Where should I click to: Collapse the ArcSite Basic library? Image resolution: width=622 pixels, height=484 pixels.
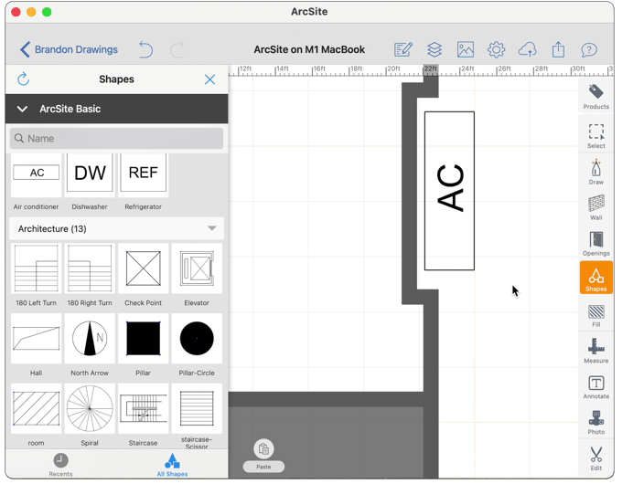[x=23, y=109]
